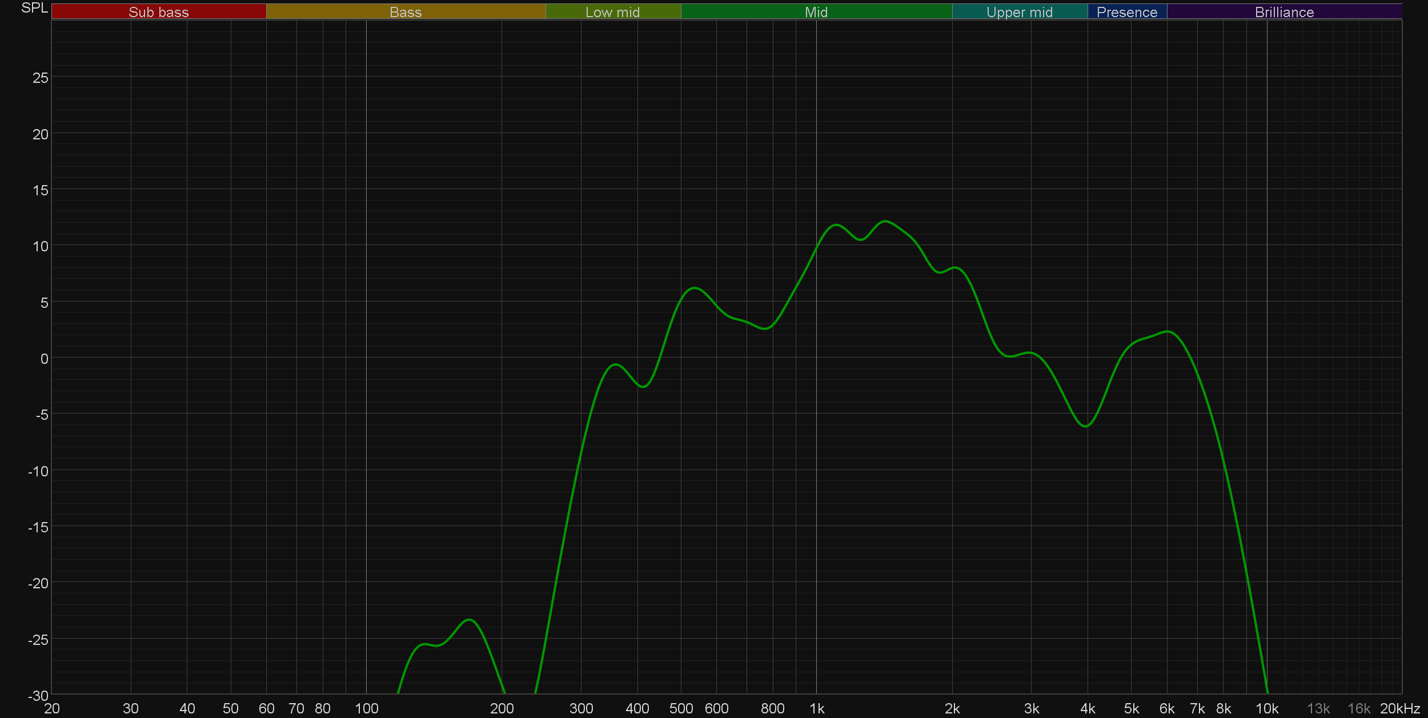
Task: Click the curve's peak near 530 Hz
Action: click(694, 288)
